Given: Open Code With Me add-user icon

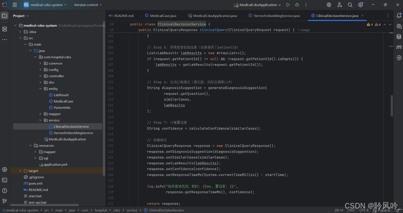Looking at the screenshot, I should pyautogui.click(x=339, y=5).
